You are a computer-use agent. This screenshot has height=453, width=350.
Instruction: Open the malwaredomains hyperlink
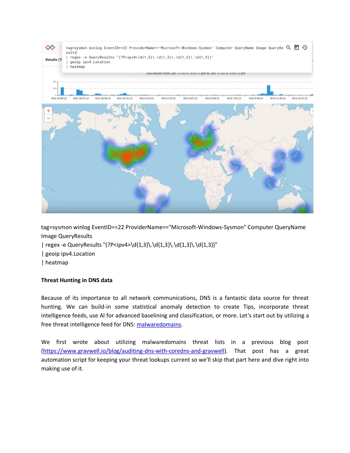pyautogui.click(x=159, y=324)
